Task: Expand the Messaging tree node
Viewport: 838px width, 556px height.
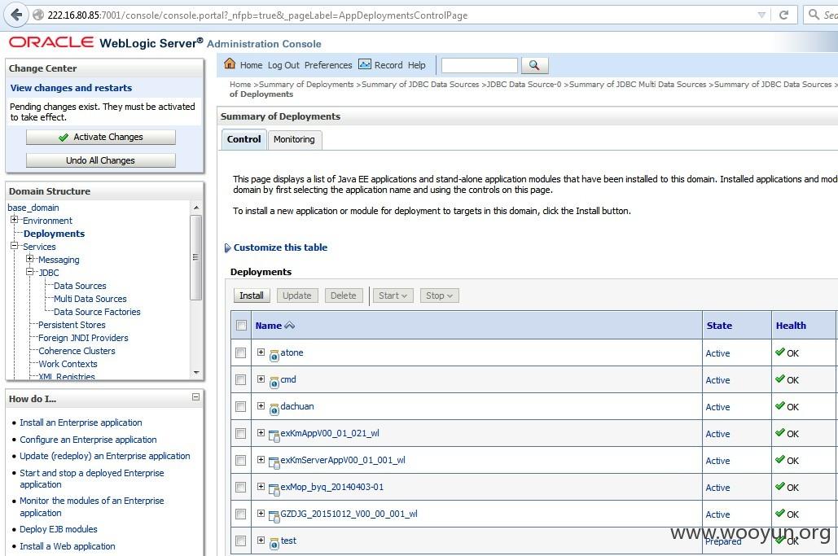Action: click(30, 259)
